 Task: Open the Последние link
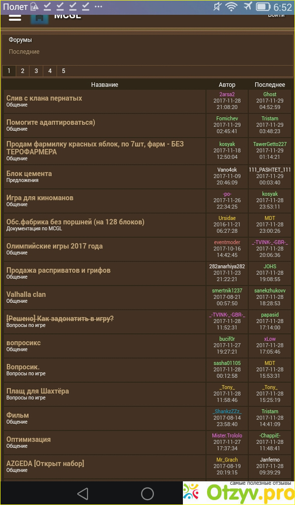click(x=24, y=52)
